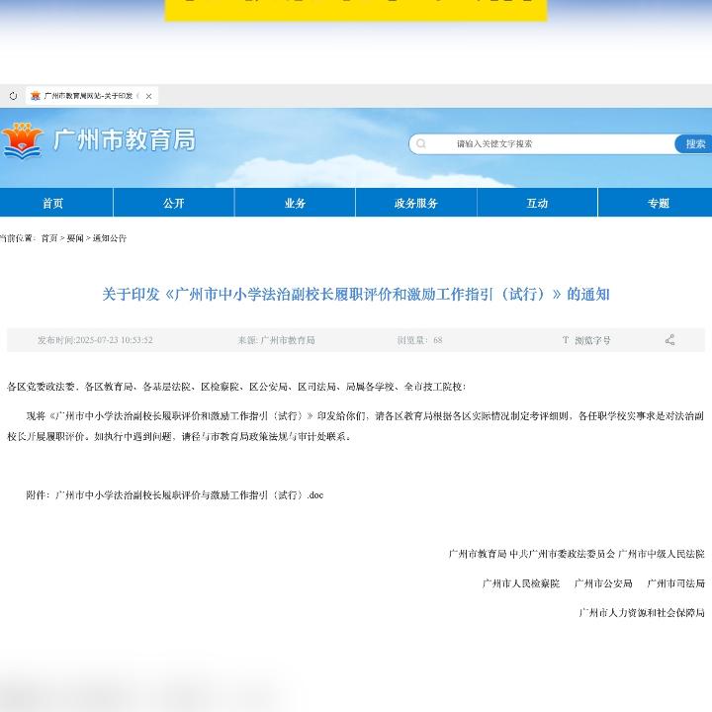
Task: Click the page favicon in browser tab
Action: point(36,96)
